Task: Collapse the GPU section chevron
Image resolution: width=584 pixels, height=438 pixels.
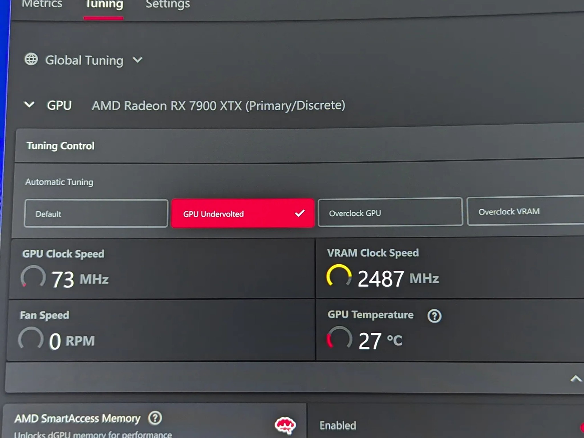Action: (x=29, y=105)
